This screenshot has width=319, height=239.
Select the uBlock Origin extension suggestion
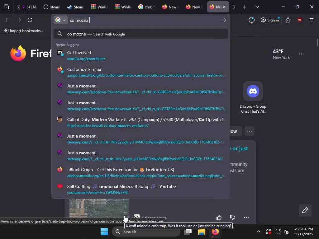tap(141, 172)
